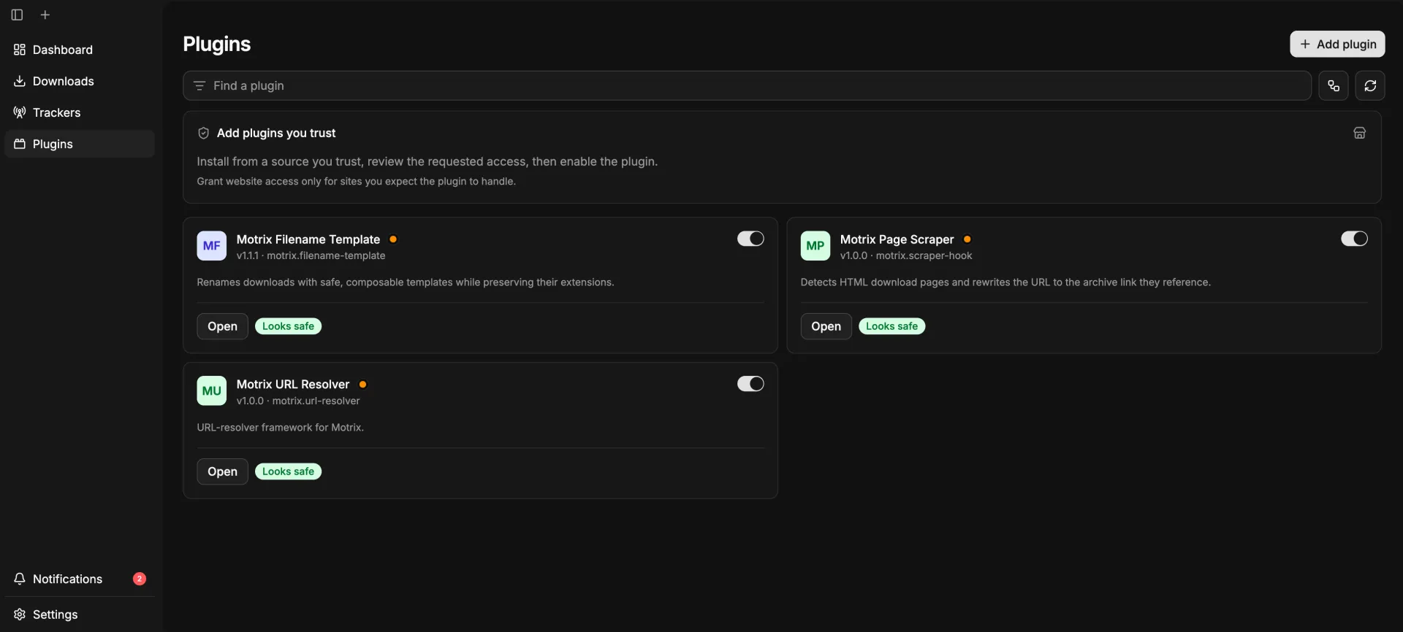The image size is (1403, 632).
Task: Click the URL-resolver framework for Motrix description
Action: [x=281, y=428]
